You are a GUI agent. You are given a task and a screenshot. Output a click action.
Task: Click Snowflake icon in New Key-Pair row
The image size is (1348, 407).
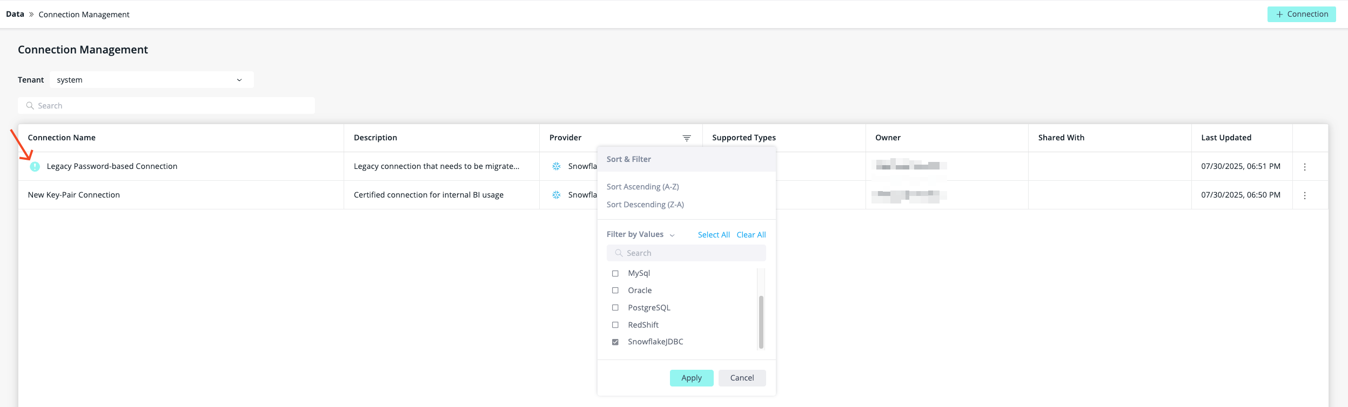[556, 195]
